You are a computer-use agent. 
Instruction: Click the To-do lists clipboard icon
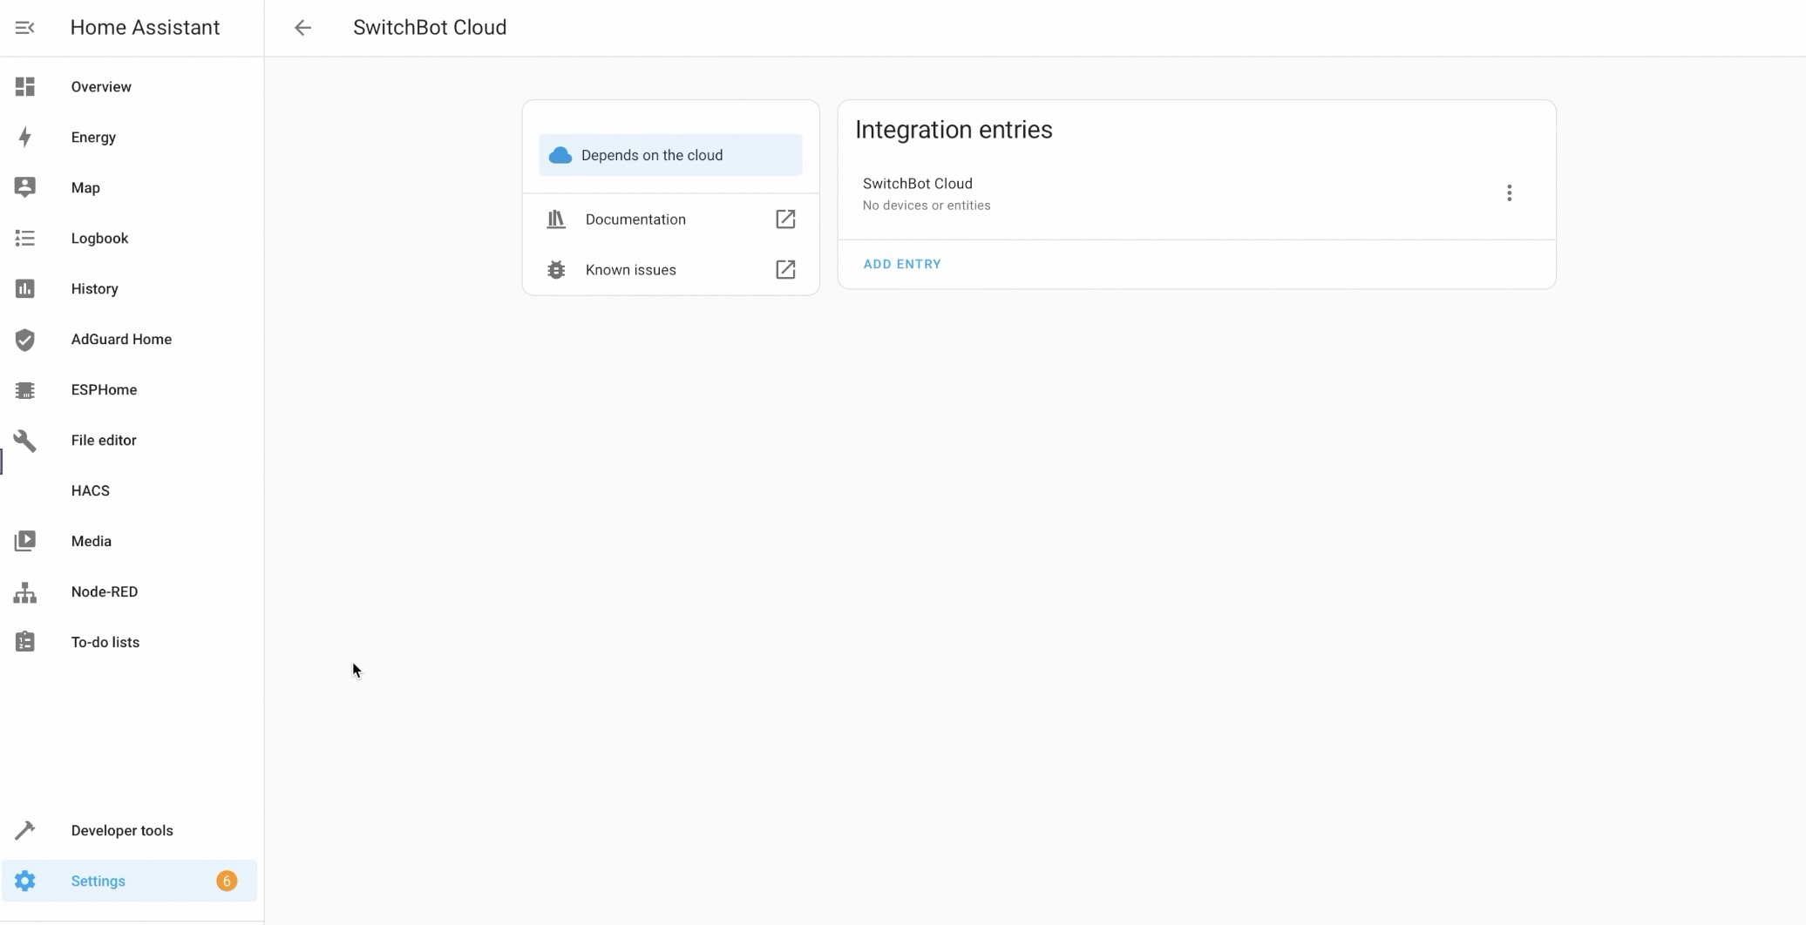pos(25,643)
